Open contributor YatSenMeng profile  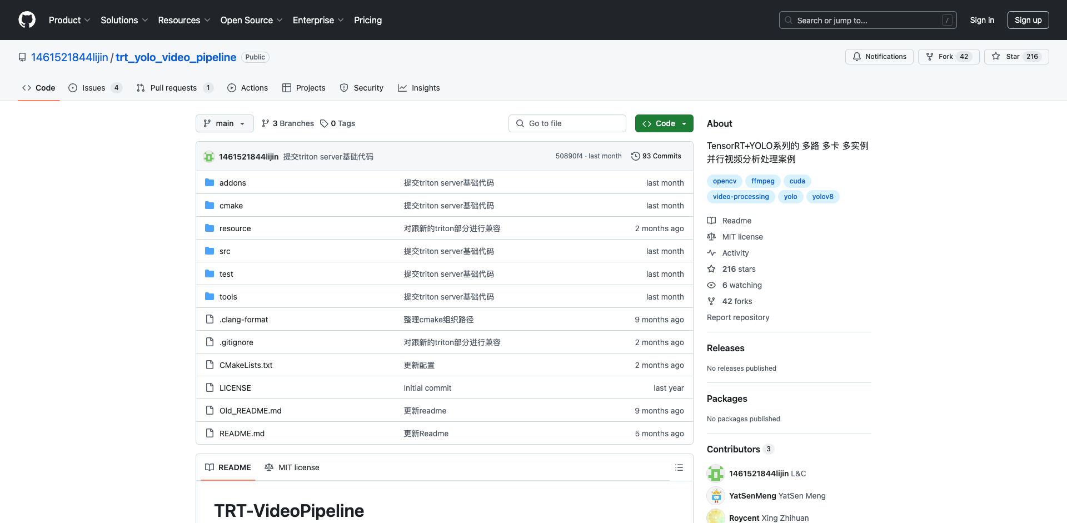coord(752,496)
